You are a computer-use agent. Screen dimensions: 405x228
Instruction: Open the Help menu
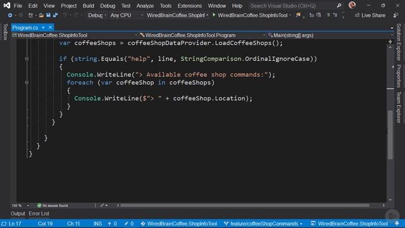(237, 6)
